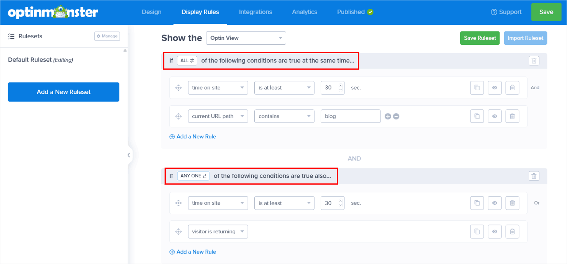Click the first rule's seconds stepper

pyautogui.click(x=340, y=88)
